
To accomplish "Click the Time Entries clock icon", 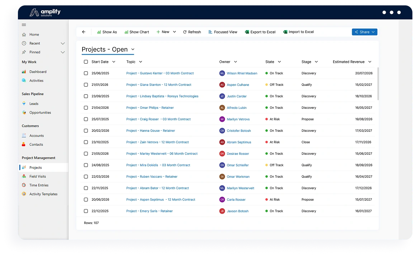I will pos(24,185).
